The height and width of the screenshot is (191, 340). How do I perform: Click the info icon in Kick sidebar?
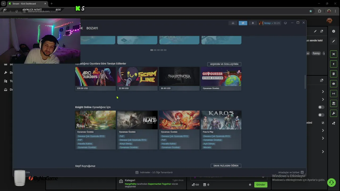click(334, 31)
